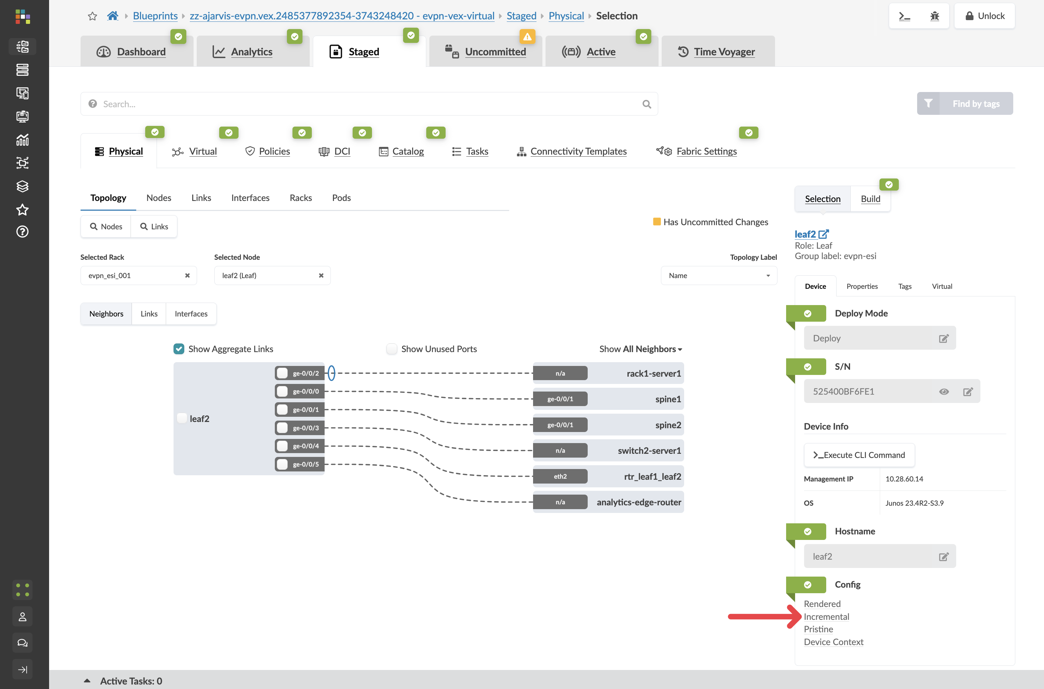Enable Show Unused Ports checkbox
Viewport: 1044px width, 689px height.
(392, 349)
